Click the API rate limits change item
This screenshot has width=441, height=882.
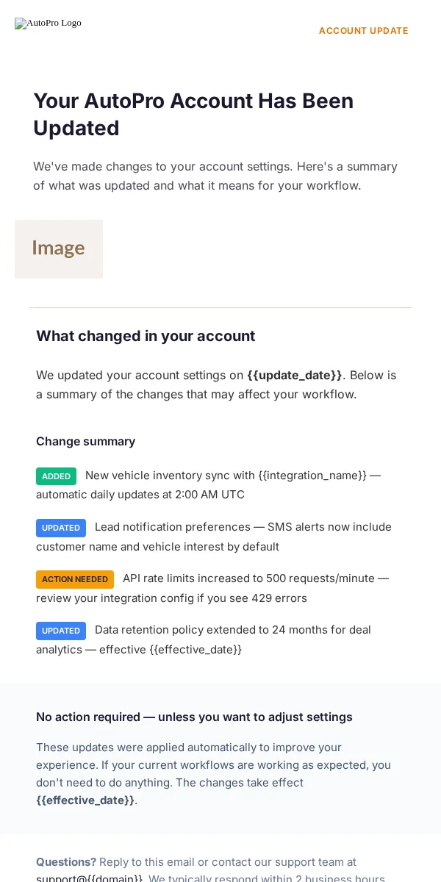click(212, 588)
